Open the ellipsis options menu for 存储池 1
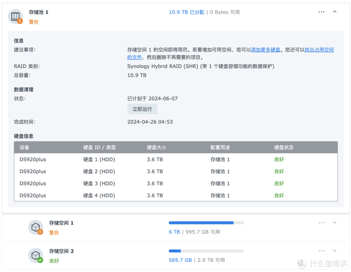 (321, 12)
